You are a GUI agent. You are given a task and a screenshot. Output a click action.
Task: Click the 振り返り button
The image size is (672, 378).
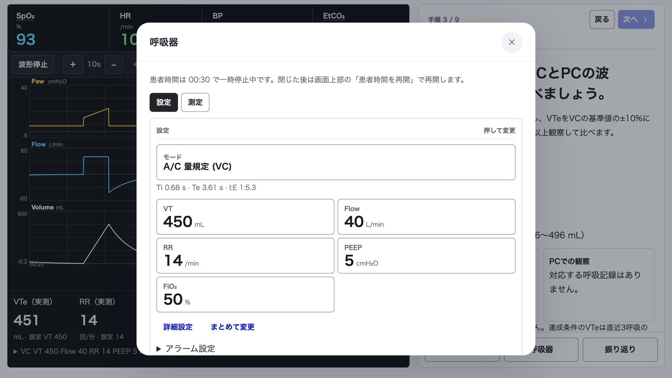point(620,349)
